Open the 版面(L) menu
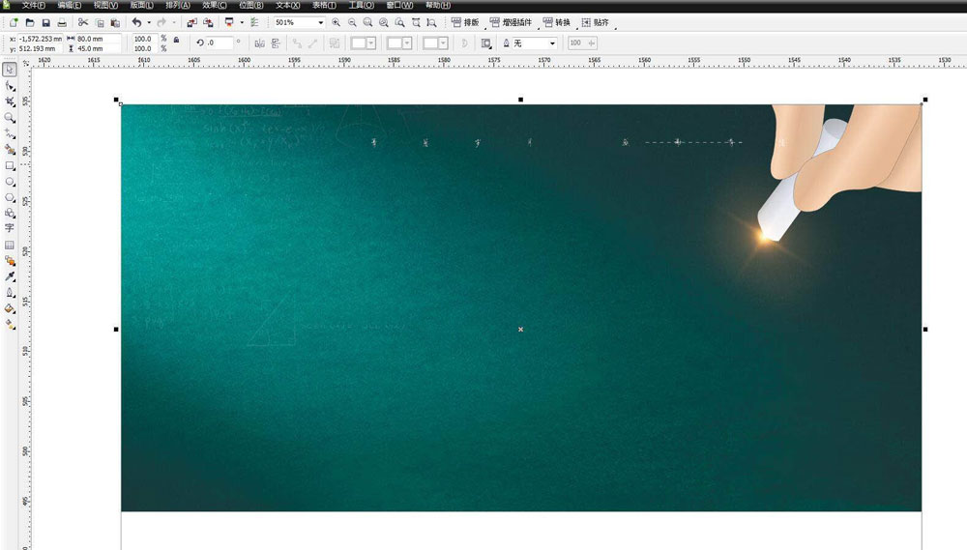The height and width of the screenshot is (550, 967). 141,5
